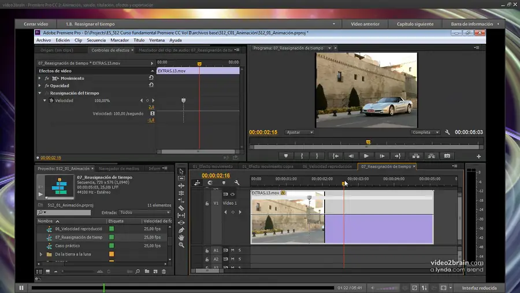Screen dimensions: 520x293
Task: Click Barra de información button
Action: tap(474, 24)
